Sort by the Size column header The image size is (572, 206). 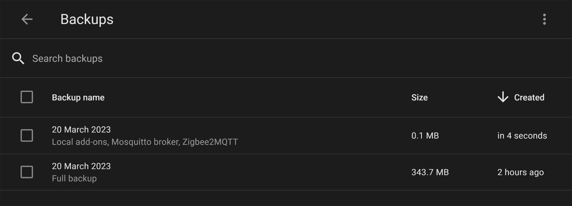click(419, 97)
